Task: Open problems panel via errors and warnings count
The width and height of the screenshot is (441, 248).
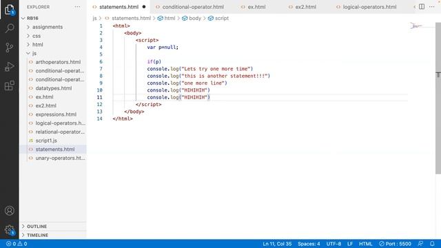Action: pos(17,244)
